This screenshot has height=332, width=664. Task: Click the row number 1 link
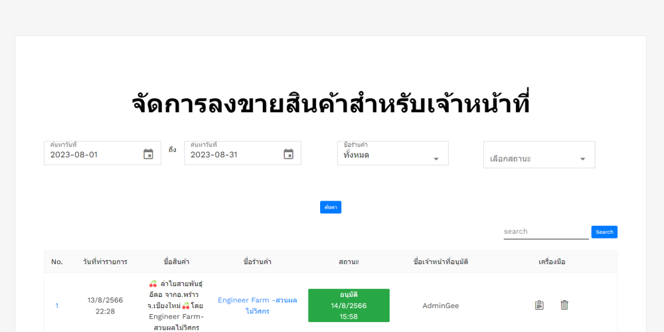click(57, 305)
